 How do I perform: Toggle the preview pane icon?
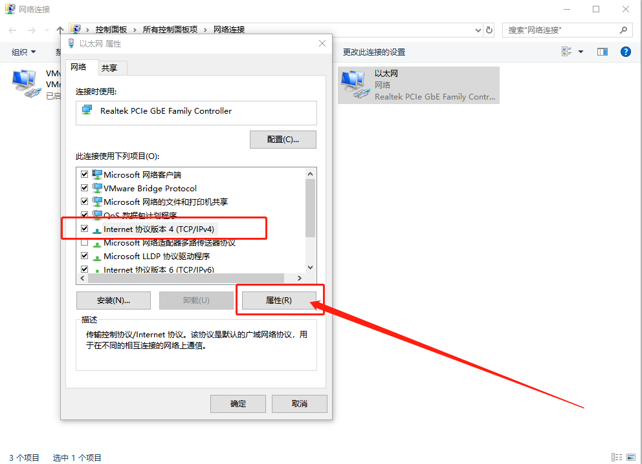click(603, 52)
